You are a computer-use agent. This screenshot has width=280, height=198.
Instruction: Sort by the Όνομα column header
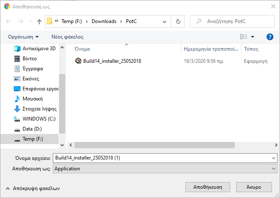point(82,49)
